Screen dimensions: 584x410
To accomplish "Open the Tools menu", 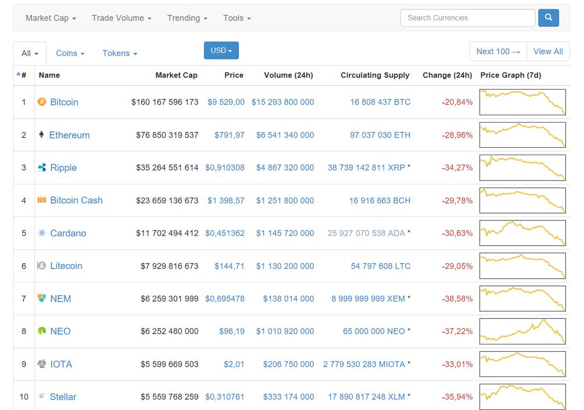I will pyautogui.click(x=237, y=18).
